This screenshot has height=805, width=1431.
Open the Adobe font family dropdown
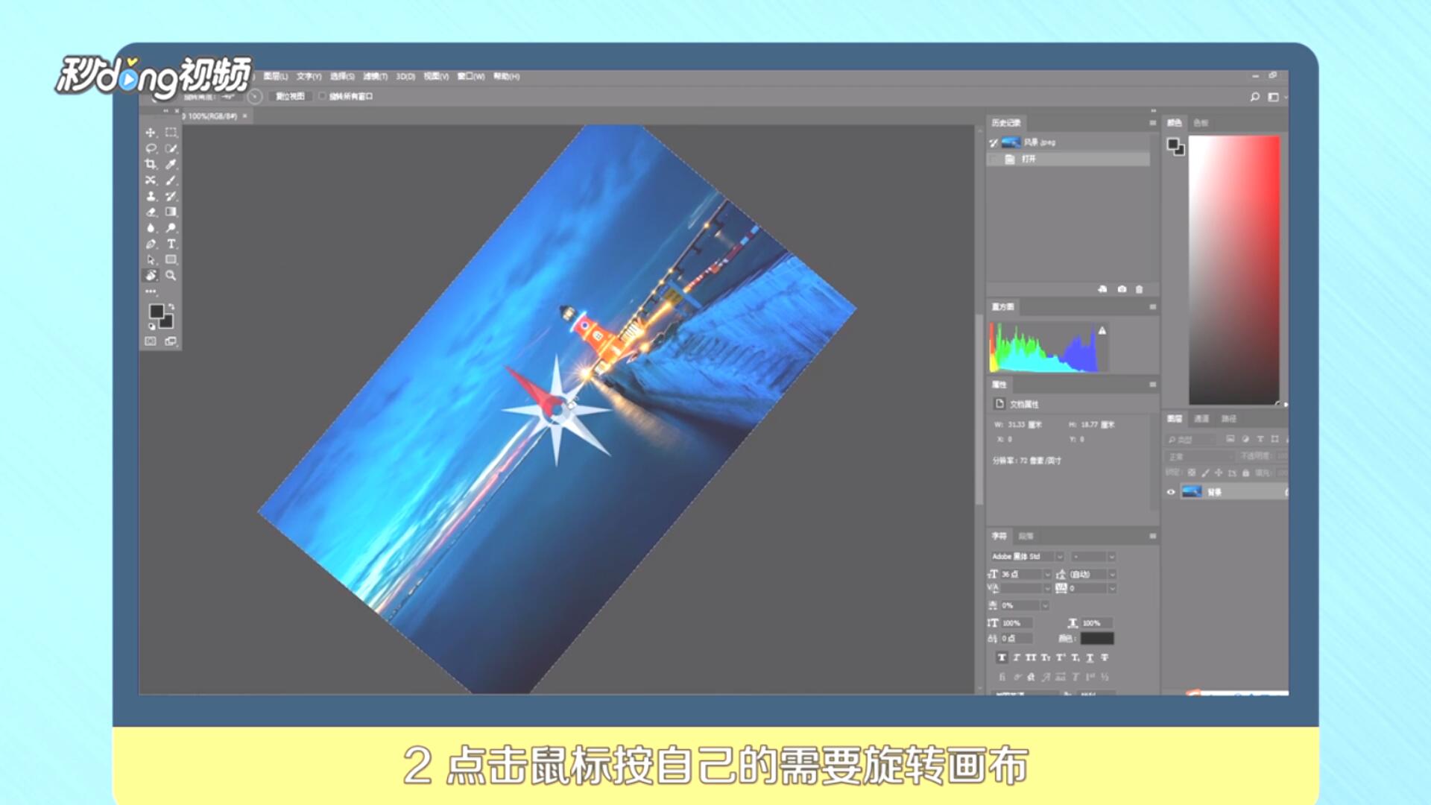pos(1059,557)
